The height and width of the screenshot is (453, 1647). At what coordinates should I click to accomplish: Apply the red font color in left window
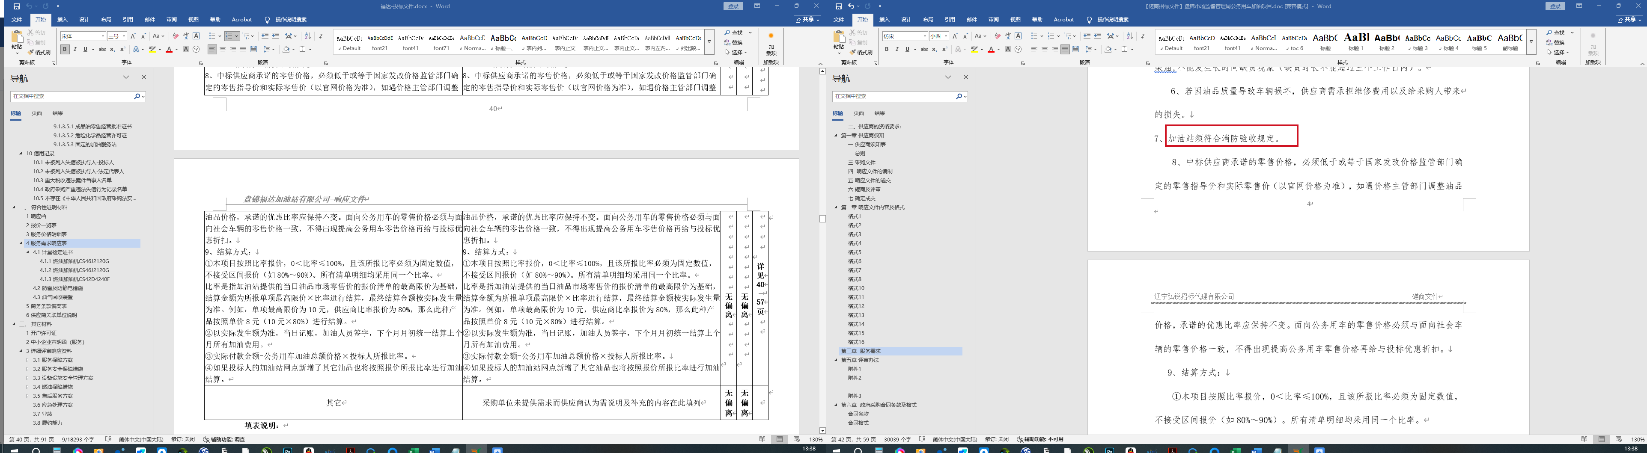tap(169, 49)
